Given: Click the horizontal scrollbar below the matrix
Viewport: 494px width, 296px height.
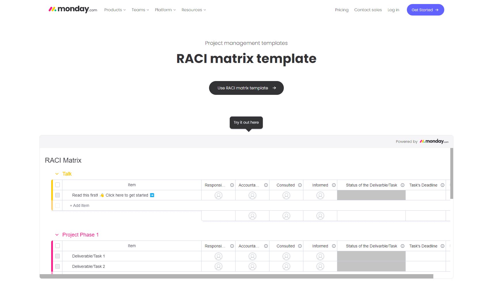Looking at the screenshot, I should [236, 276].
